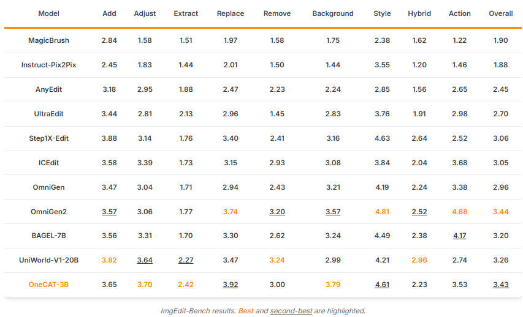Click the Background column header
Image resolution: width=523 pixels, height=317 pixels.
coord(333,13)
